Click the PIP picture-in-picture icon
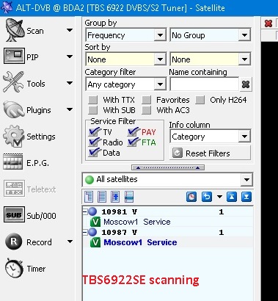 [14, 56]
